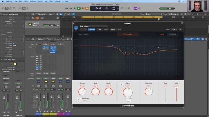Viewport: 209px width, 117px height.
Task: Open the Mix menu
Action: (x=46, y=1)
